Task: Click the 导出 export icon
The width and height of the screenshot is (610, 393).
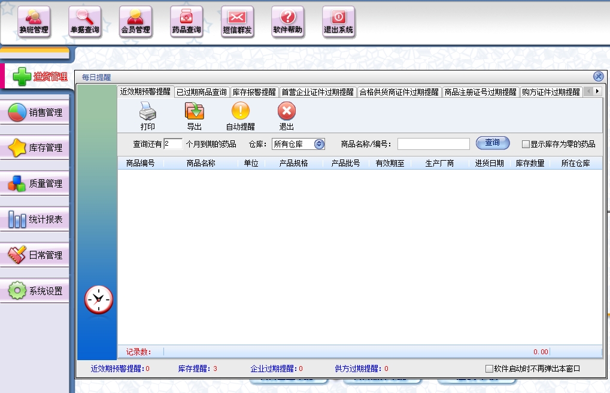Action: tap(194, 116)
